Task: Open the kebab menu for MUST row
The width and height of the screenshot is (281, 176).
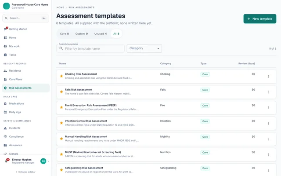Action: pos(268,154)
